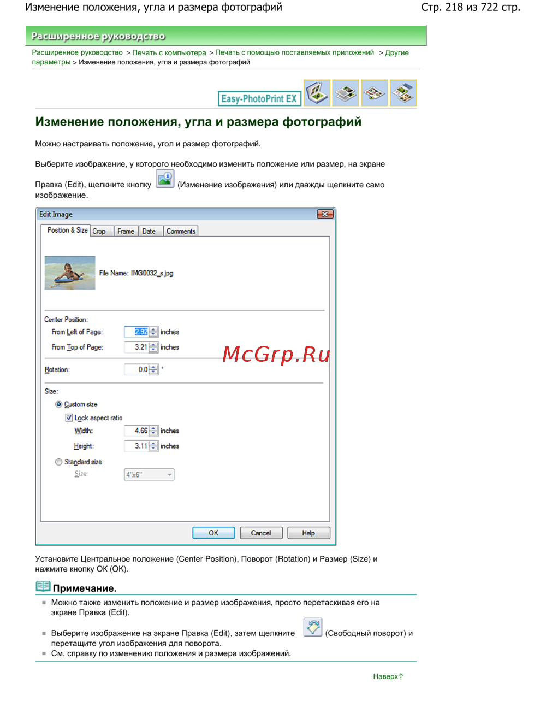
Task: Open the 4"x6" size dropdown
Action: point(149,475)
